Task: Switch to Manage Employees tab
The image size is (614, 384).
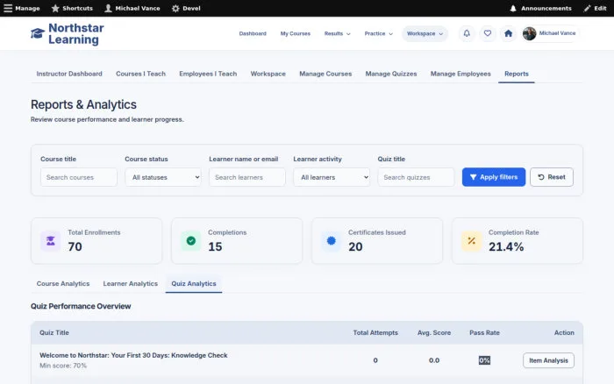Action: pyautogui.click(x=460, y=74)
